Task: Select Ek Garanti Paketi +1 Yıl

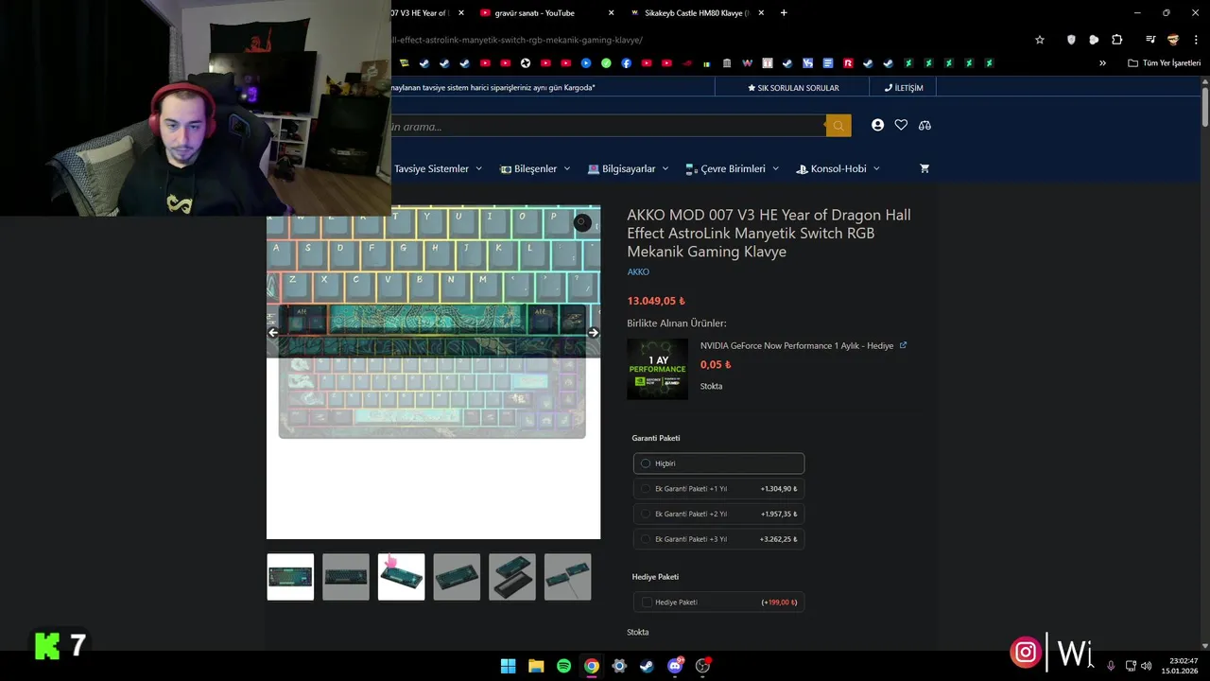Action: point(718,489)
